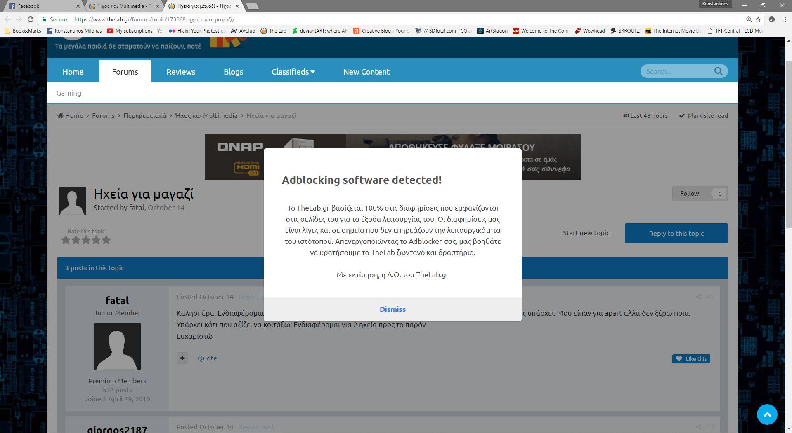The width and height of the screenshot is (792, 433).
Task: Open Ήχος και Multimedia breadcrumb link
Action: 206,116
